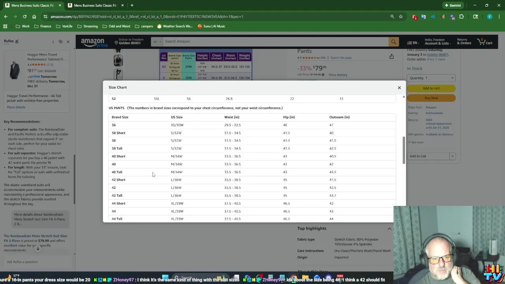
Task: Open the search category All dropdown
Action: click(157, 41)
